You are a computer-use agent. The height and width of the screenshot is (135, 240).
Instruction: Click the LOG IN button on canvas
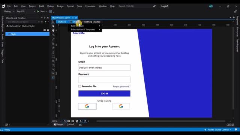[x=104, y=93]
